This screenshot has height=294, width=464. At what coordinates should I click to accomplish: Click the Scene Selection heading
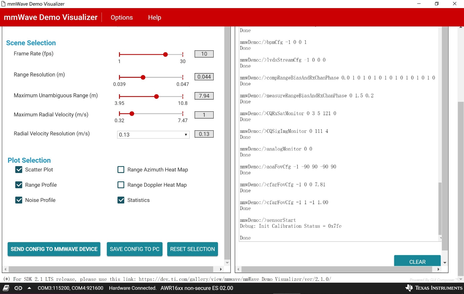(x=31, y=43)
